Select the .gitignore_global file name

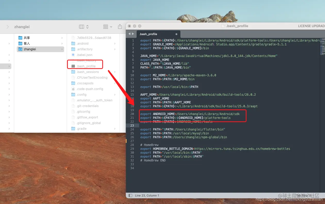click(89, 123)
